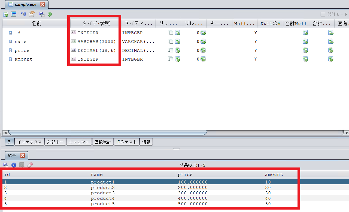Click the icon next to 0 in amount row
349x212 pixels.
coord(203,59)
